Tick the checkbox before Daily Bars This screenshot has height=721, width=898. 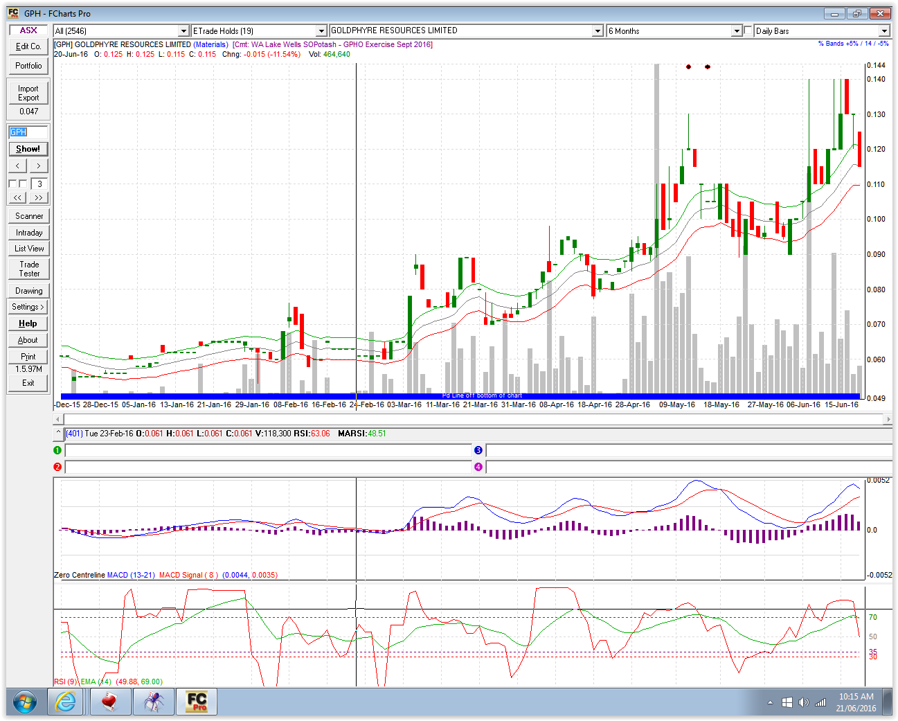pyautogui.click(x=748, y=30)
